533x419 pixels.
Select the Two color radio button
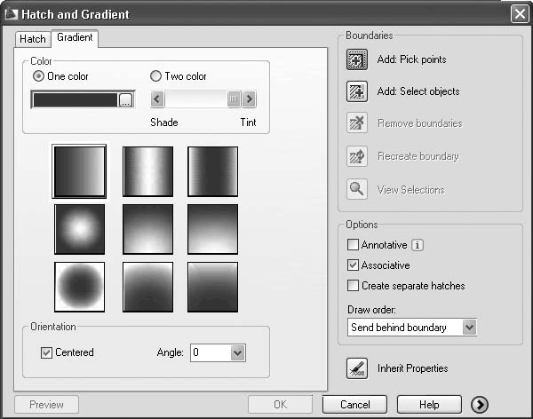156,76
